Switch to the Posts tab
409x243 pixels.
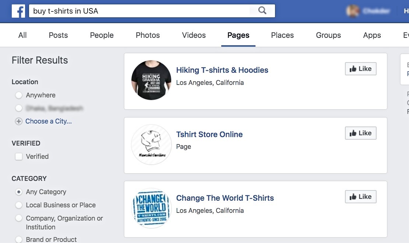point(58,35)
